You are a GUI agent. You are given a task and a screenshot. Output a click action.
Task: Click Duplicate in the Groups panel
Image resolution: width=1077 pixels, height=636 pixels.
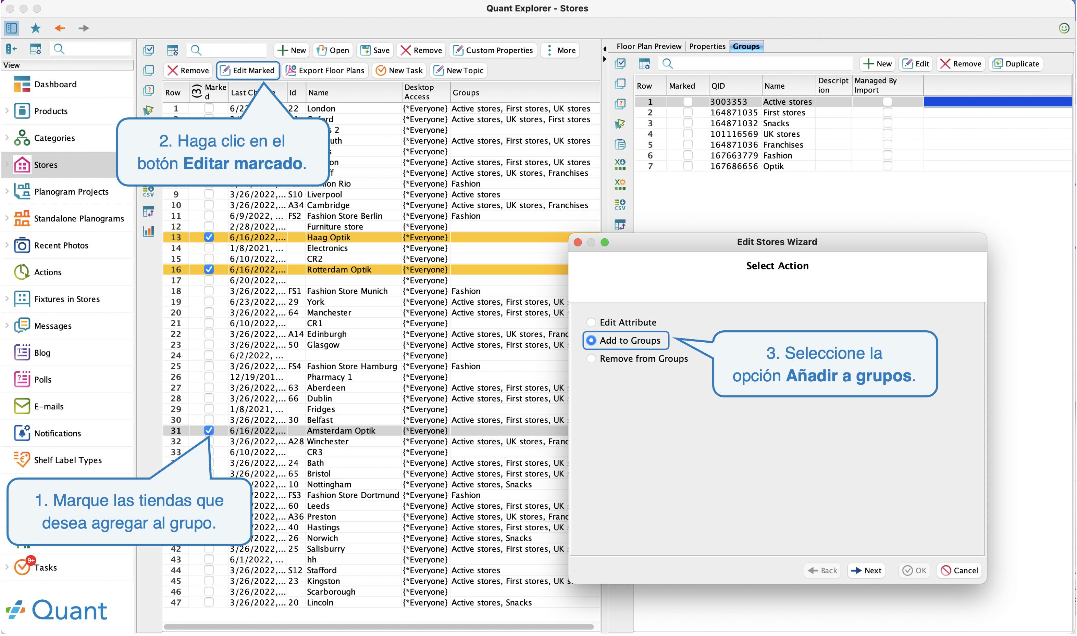click(x=1016, y=64)
